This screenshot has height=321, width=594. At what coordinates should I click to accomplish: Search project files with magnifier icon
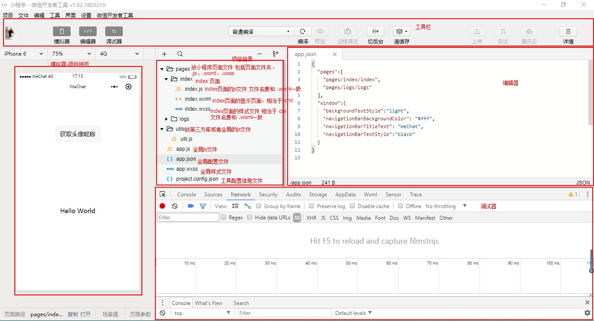coord(180,54)
